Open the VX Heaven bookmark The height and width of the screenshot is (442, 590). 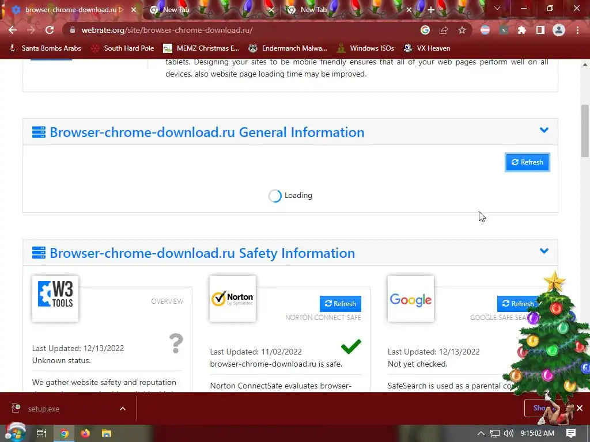(x=427, y=48)
